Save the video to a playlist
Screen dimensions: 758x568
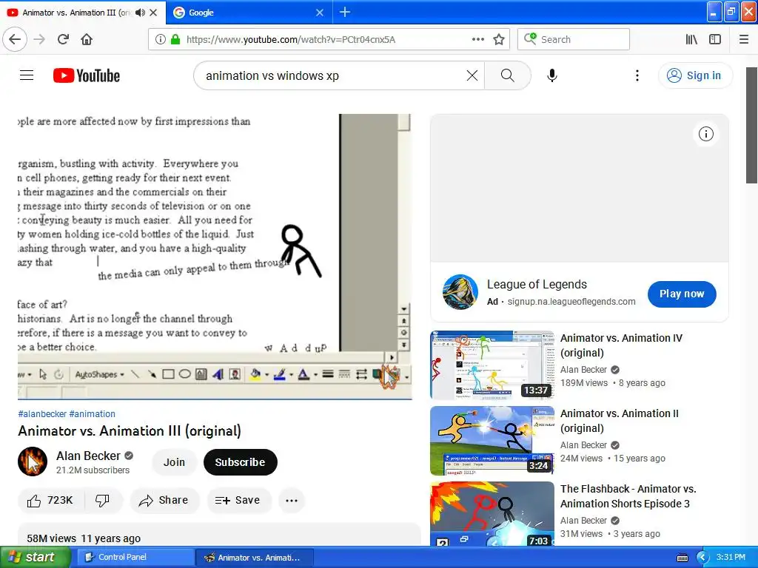point(238,501)
